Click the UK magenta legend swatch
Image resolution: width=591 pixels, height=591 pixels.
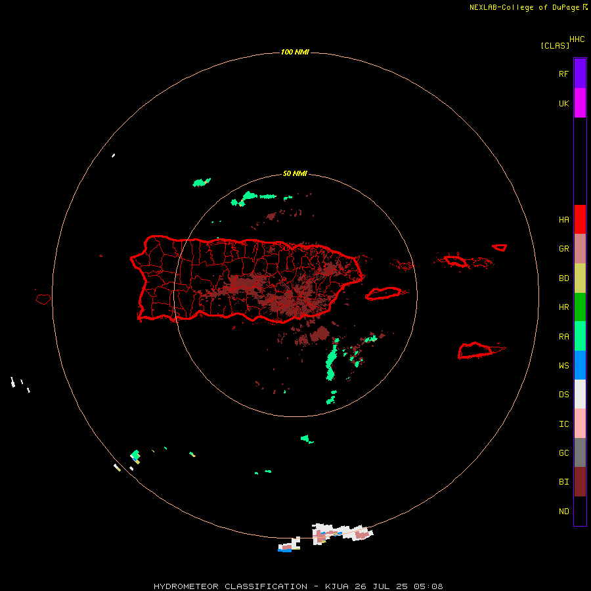point(580,103)
